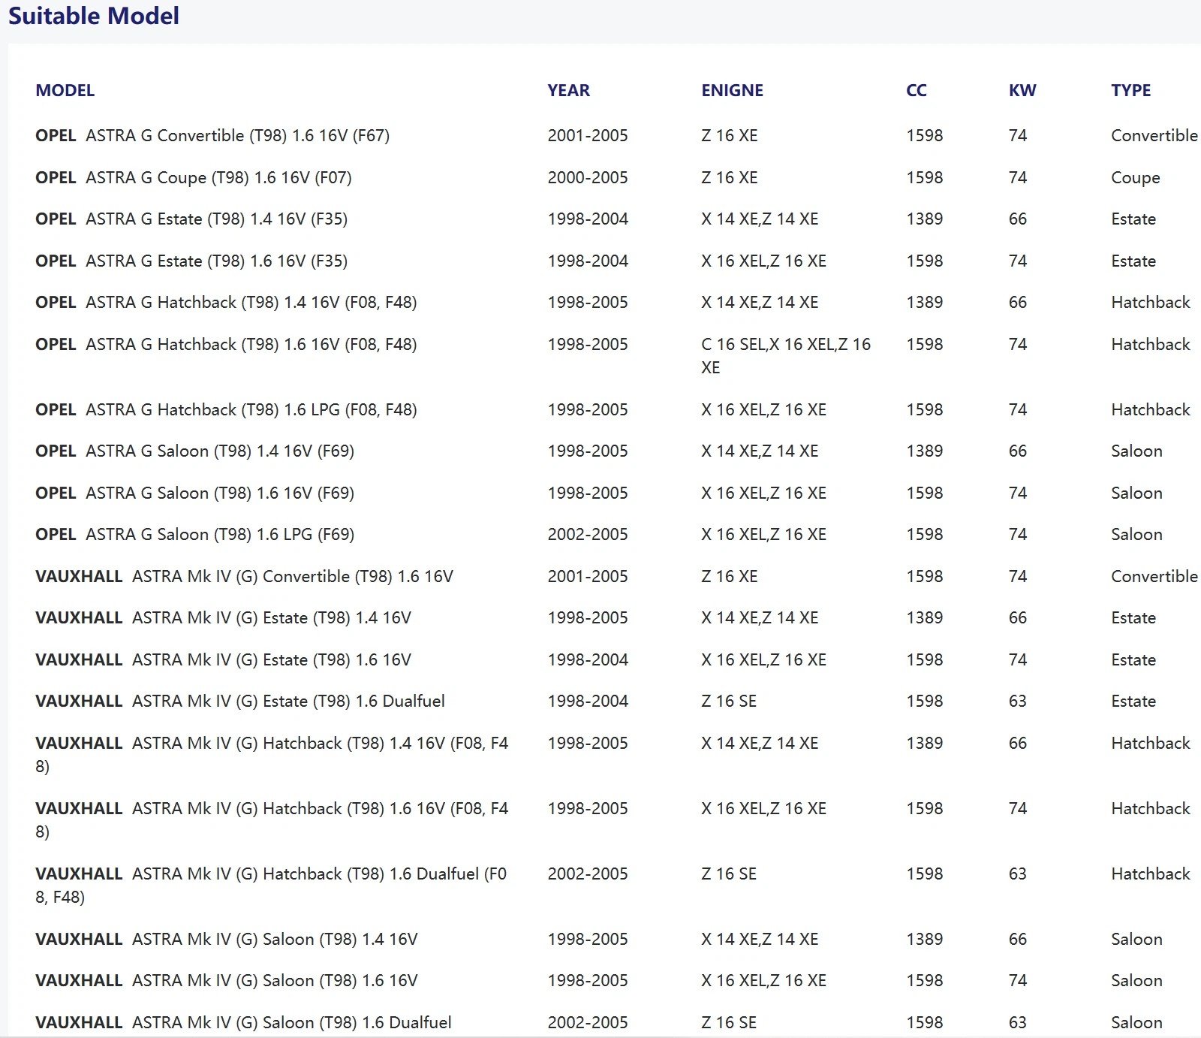
Task: Click the 'Suitable Model' heading
Action: click(94, 16)
